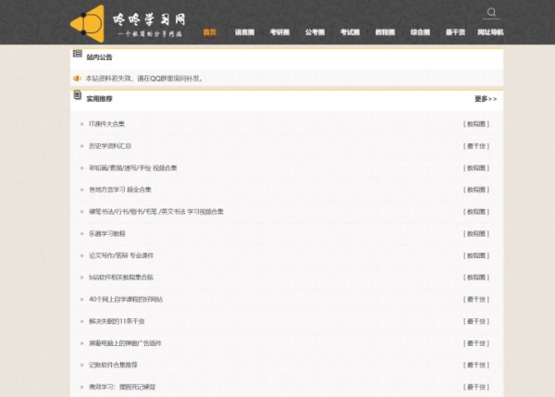
Task: Open the 40个网上自学课程的好网站 link
Action: coord(126,299)
